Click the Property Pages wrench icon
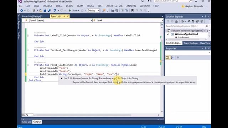Screen dimensions: 228x128 (178, 58)
